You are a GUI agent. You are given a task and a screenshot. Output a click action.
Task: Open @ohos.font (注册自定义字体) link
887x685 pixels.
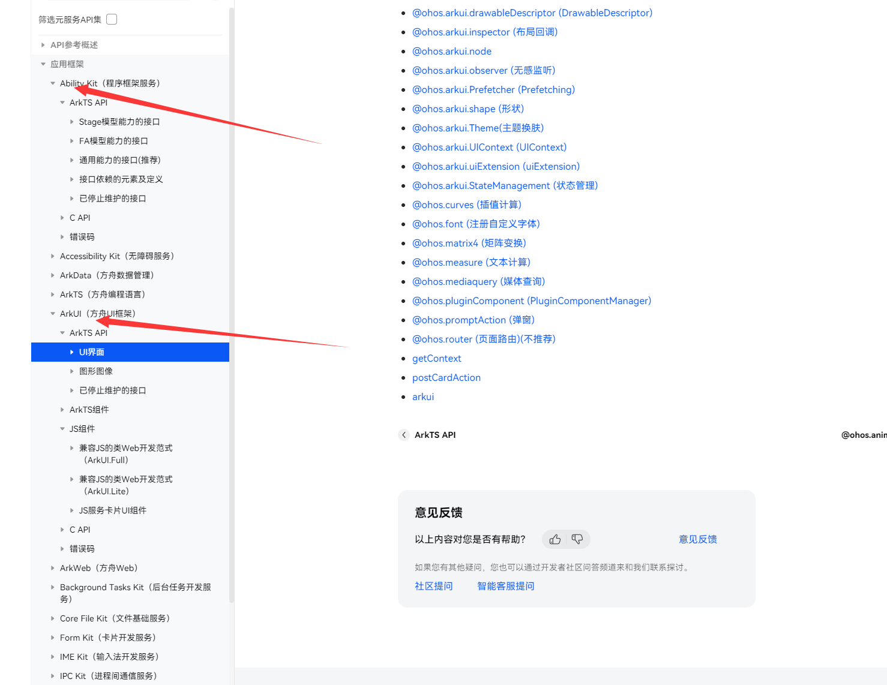point(476,224)
